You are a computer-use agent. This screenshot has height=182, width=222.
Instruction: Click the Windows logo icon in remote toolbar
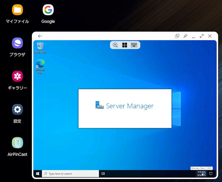click(125, 45)
